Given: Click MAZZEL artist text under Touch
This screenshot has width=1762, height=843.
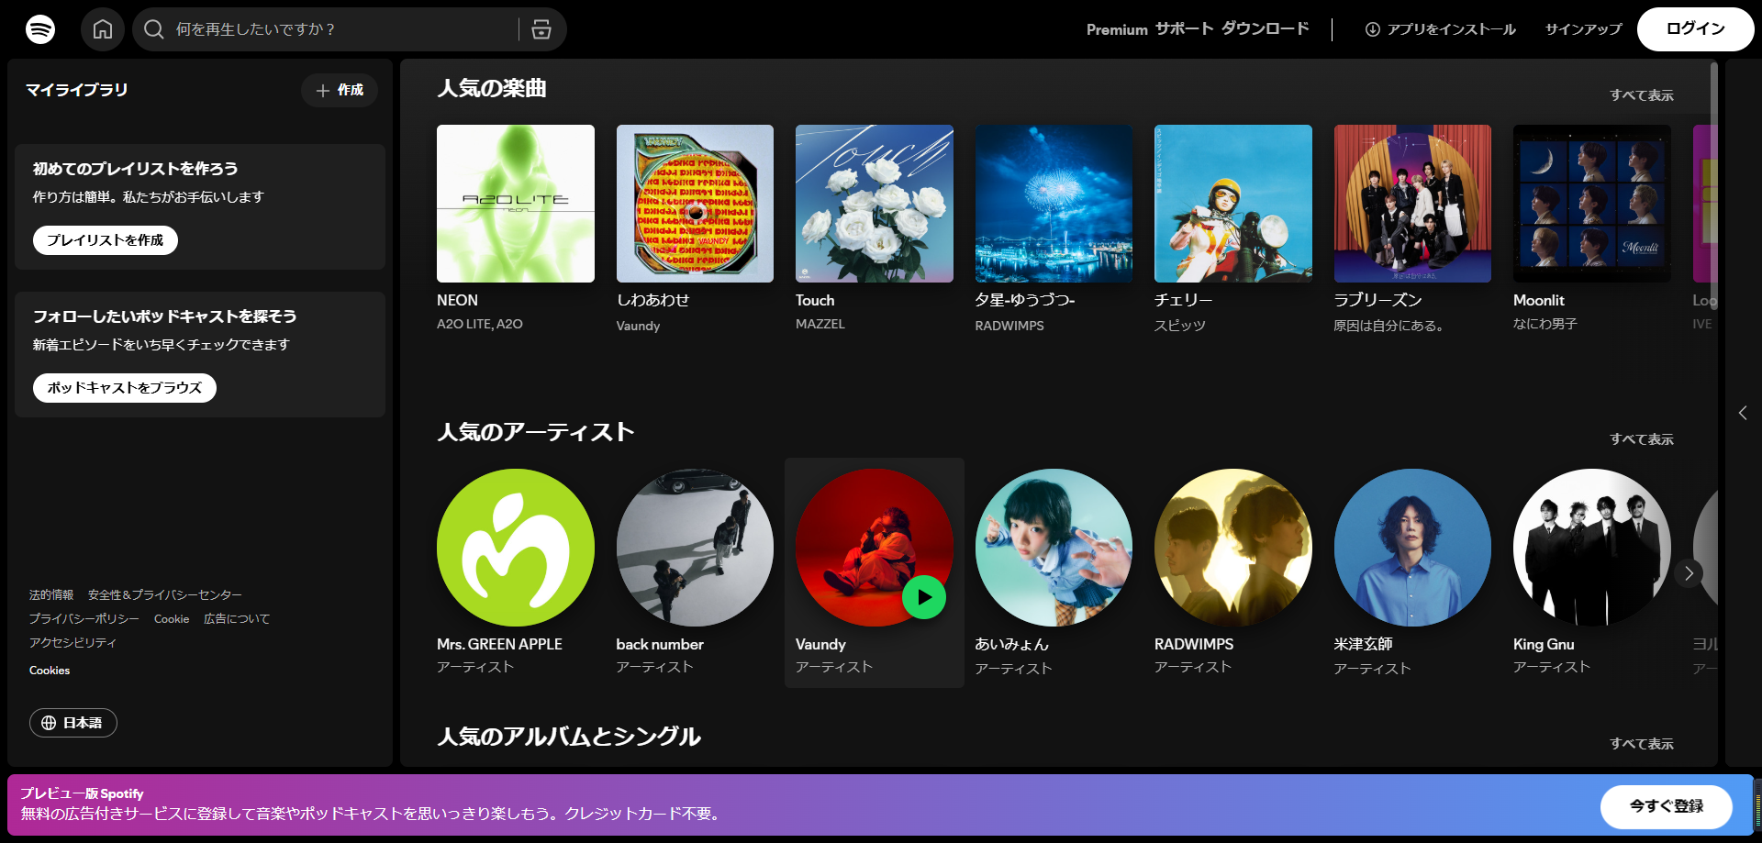Looking at the screenshot, I should pyautogui.click(x=820, y=324).
